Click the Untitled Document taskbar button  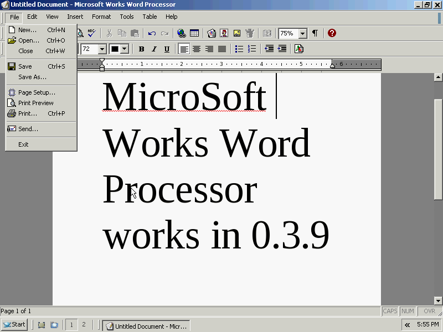tap(146, 325)
